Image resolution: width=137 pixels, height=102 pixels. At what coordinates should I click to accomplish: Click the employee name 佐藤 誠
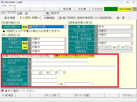22,14
